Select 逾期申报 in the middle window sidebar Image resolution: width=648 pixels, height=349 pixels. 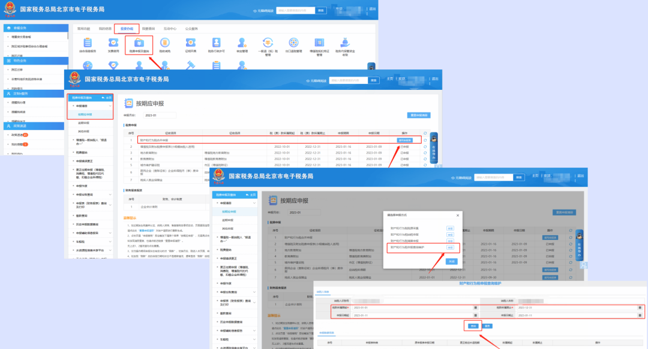tap(83, 123)
